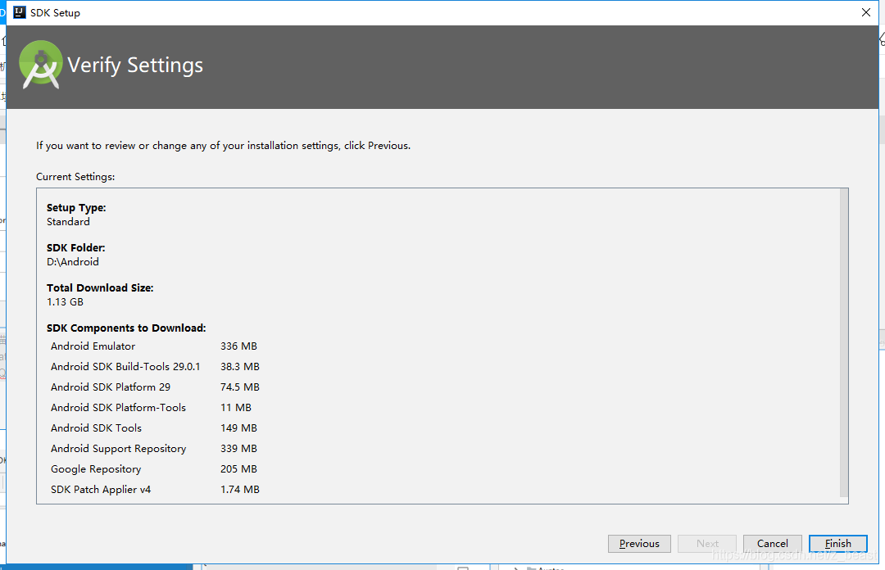The image size is (885, 570).
Task: Go back with the Previous button
Action: tap(639, 544)
